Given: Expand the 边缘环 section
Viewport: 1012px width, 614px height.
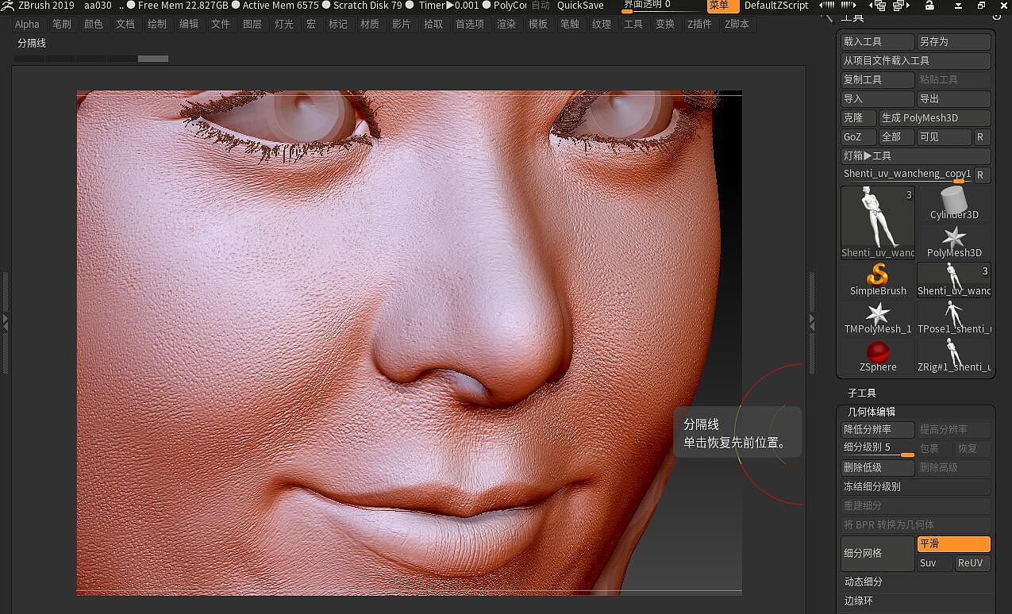Looking at the screenshot, I should click(x=858, y=601).
